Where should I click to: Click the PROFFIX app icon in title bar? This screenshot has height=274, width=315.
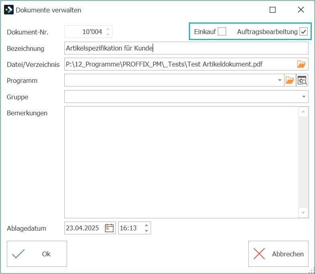click(9, 10)
